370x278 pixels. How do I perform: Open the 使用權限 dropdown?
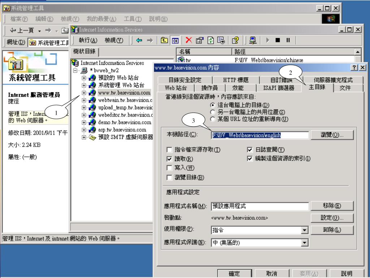[x=305, y=230]
